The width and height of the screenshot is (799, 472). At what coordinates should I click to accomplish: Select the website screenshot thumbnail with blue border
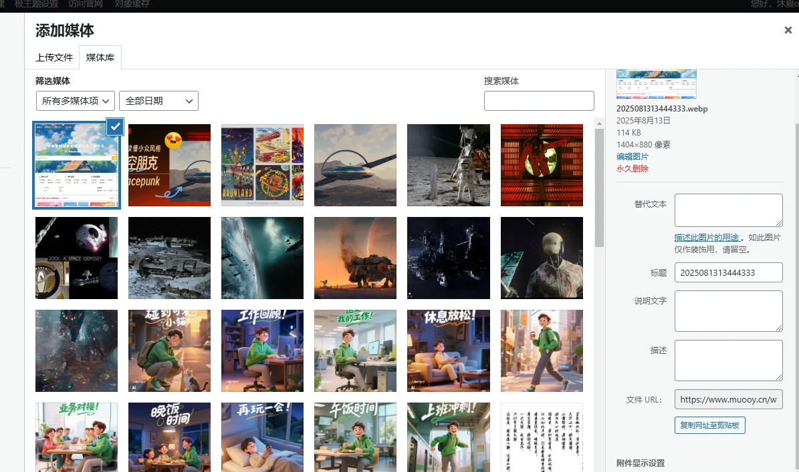(x=76, y=166)
